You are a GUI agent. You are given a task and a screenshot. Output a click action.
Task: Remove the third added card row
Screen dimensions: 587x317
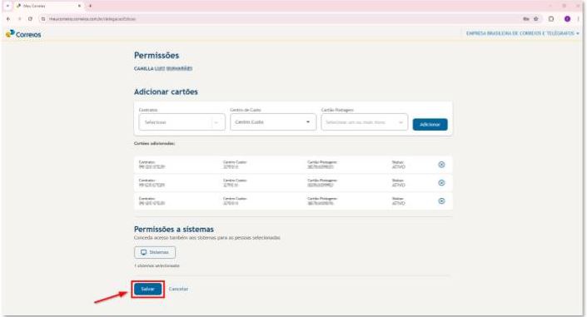click(441, 201)
